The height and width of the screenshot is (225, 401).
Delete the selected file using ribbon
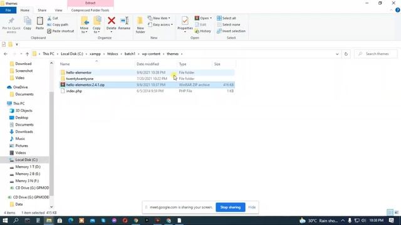[112, 24]
